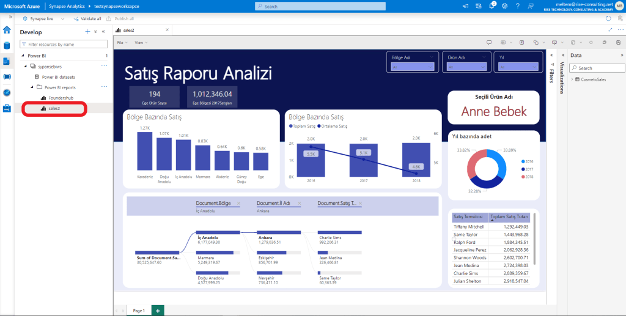This screenshot has height=316, width=626.
Task: Open the Home hub icon
Action: [x=7, y=29]
